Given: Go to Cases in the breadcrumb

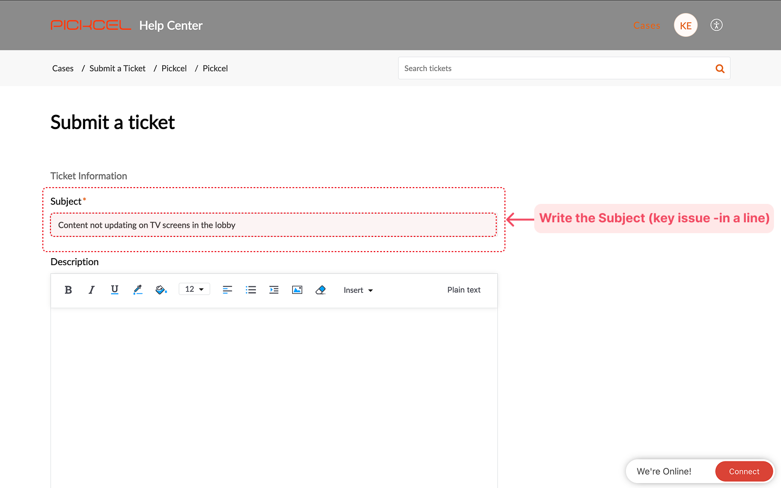Looking at the screenshot, I should tap(63, 68).
